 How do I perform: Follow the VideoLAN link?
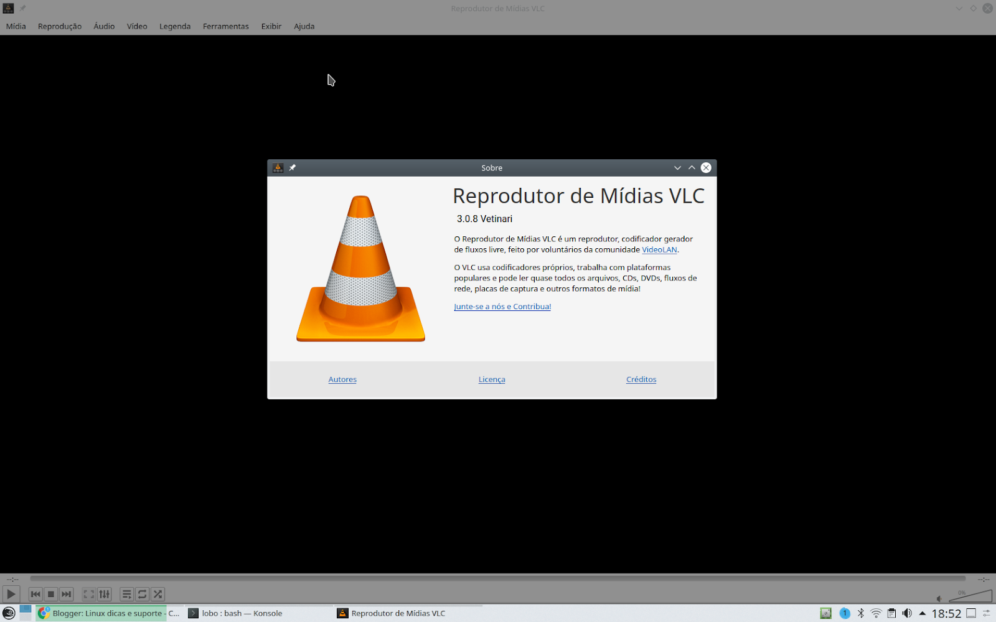tap(659, 249)
